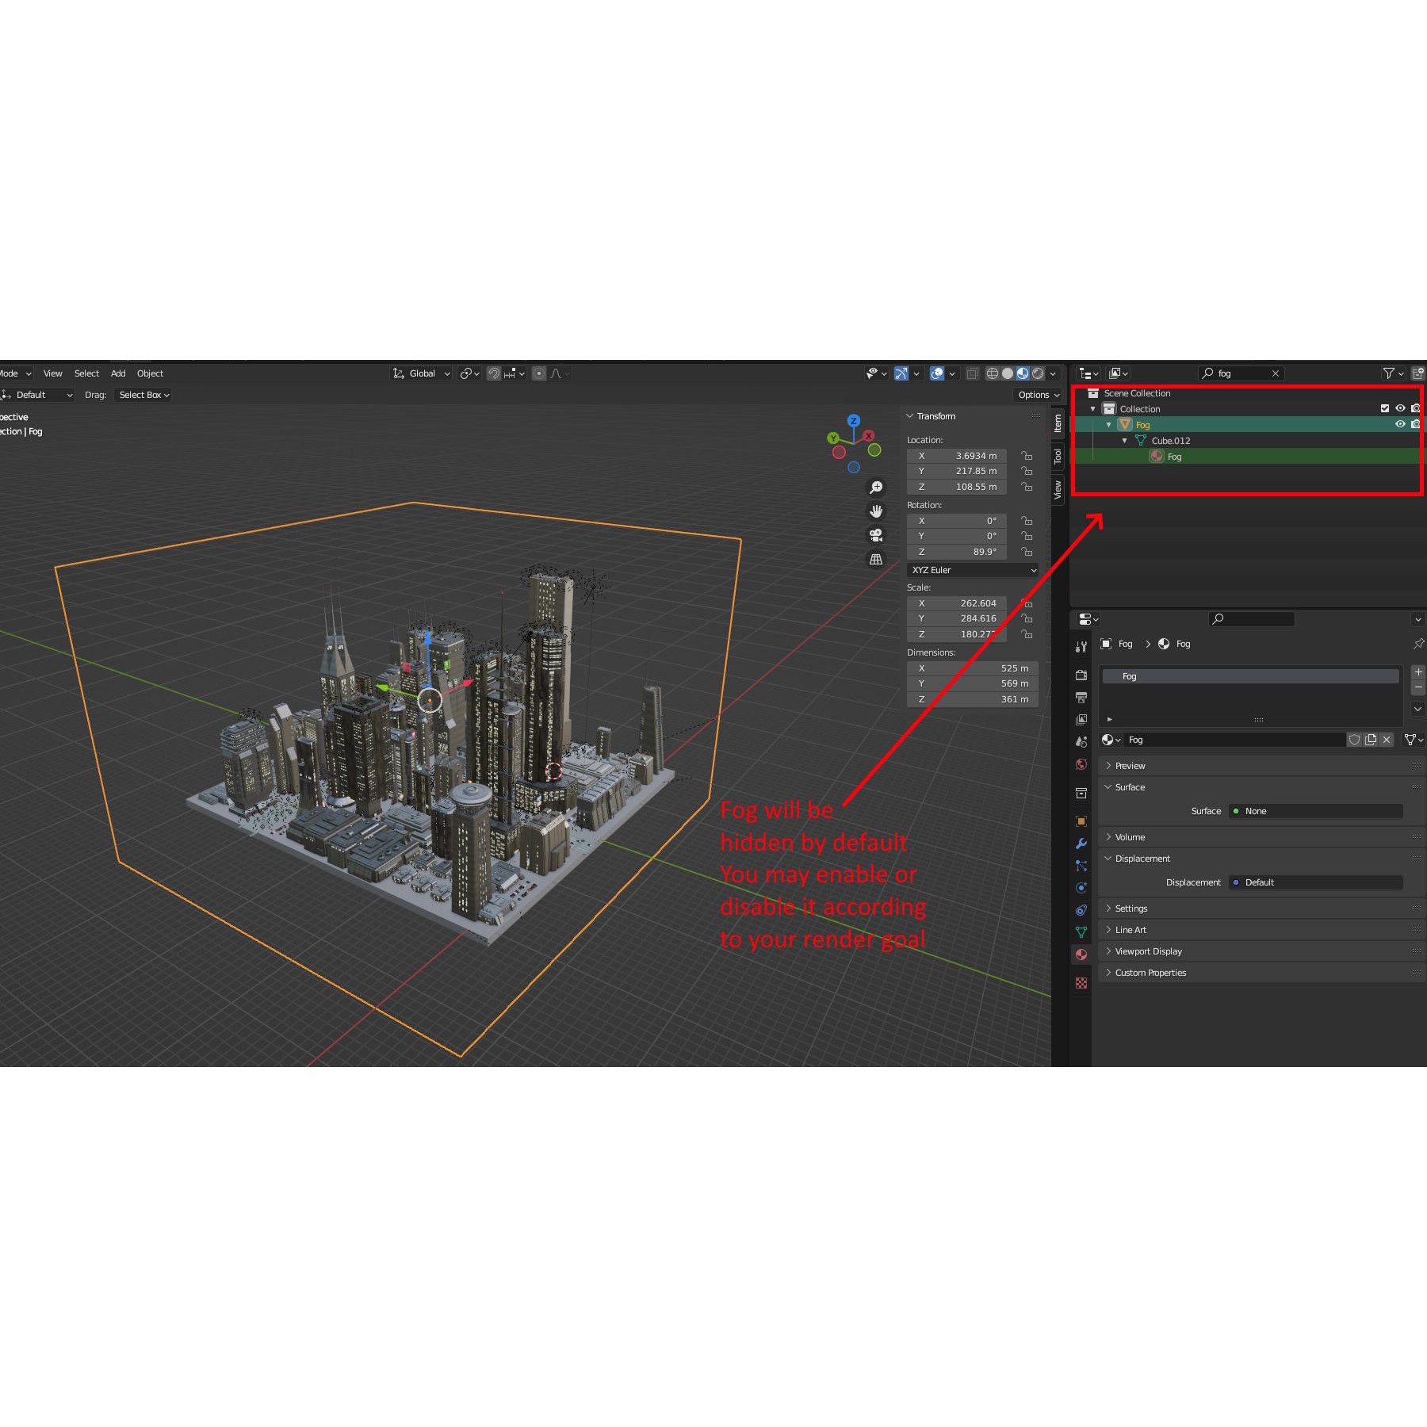Screen dimensions: 1427x1427
Task: Disable render camera toggle for Fog
Action: [x=1416, y=424]
